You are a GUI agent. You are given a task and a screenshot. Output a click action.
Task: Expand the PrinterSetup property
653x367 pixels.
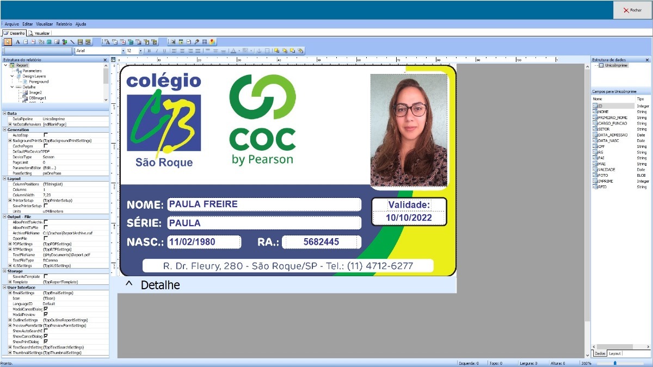(x=10, y=200)
